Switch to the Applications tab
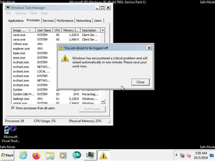Viewport: 215px width, 161px height. 16,21
